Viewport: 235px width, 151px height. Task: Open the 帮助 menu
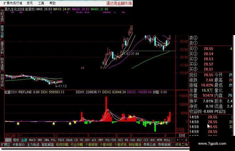(52, 3)
